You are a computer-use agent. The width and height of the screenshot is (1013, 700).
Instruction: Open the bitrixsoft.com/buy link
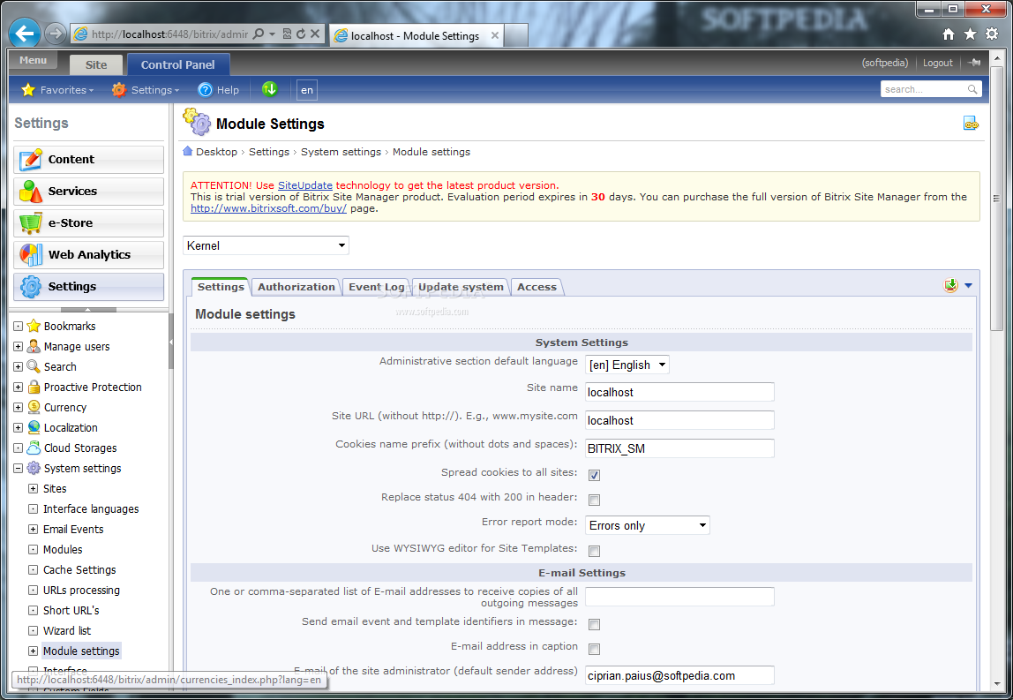pyautogui.click(x=268, y=208)
